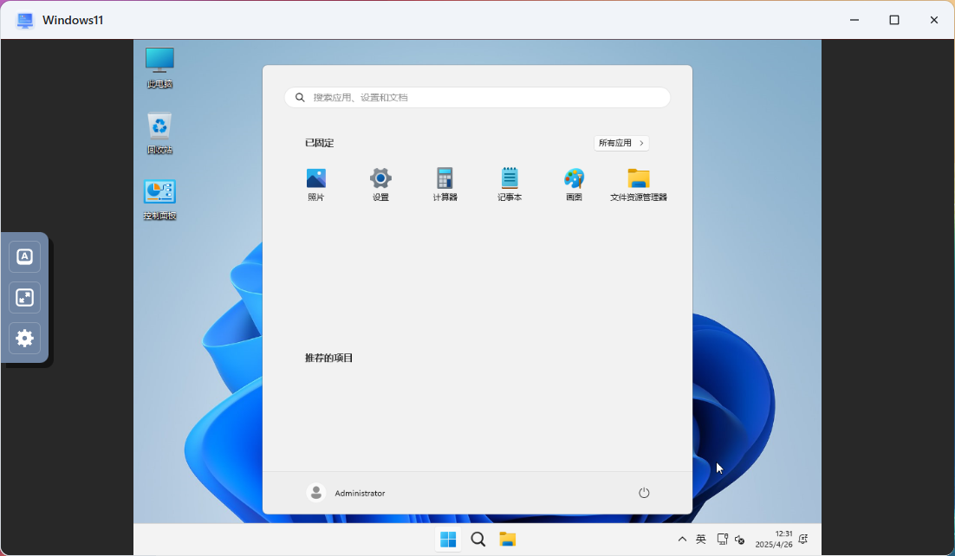Open the Notepad app (记事本)

click(510, 184)
